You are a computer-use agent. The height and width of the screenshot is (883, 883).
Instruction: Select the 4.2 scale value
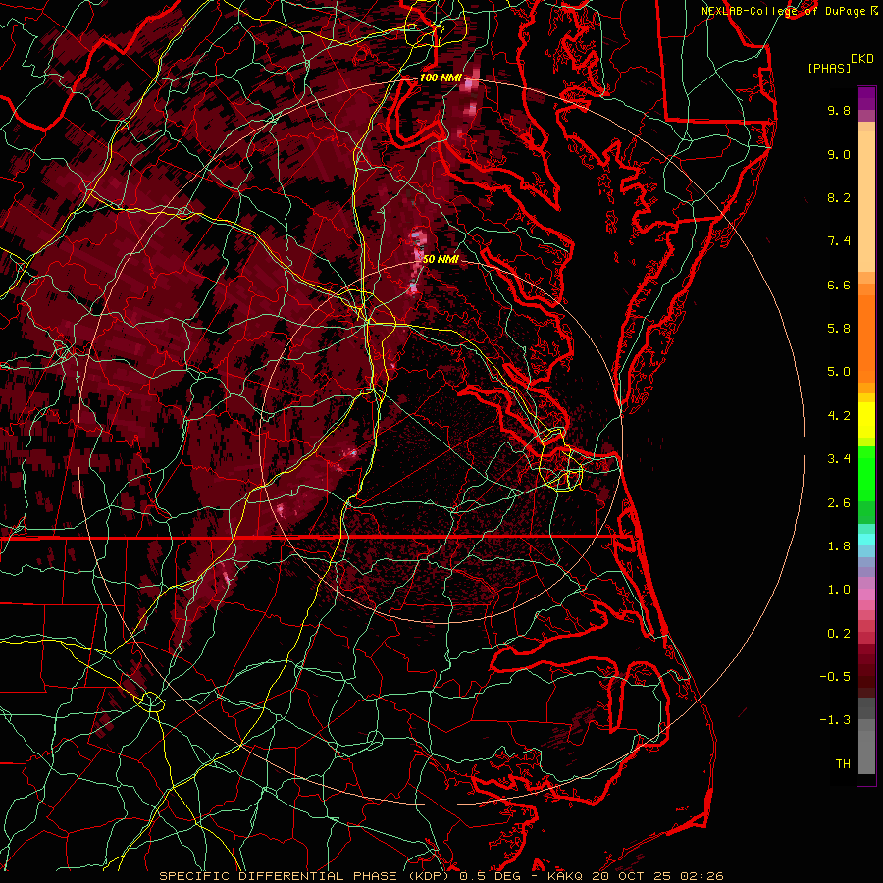pos(839,416)
